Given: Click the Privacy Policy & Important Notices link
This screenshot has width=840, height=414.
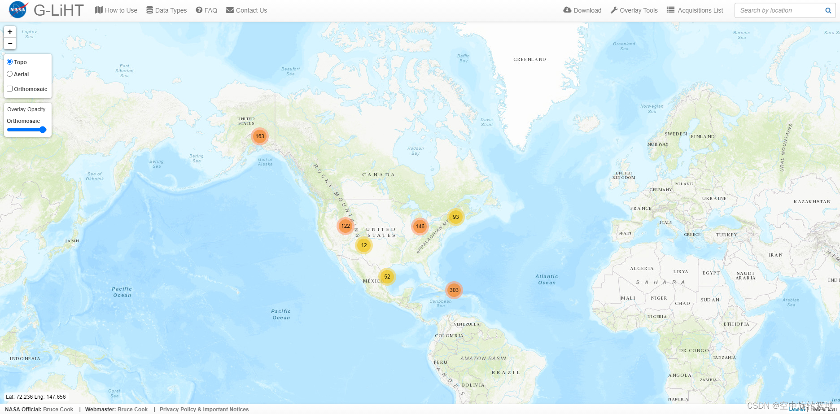Looking at the screenshot, I should (x=204, y=409).
